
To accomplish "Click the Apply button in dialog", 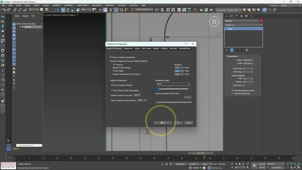I will [x=163, y=123].
